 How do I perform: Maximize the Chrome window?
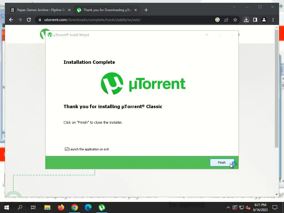(260, 7)
